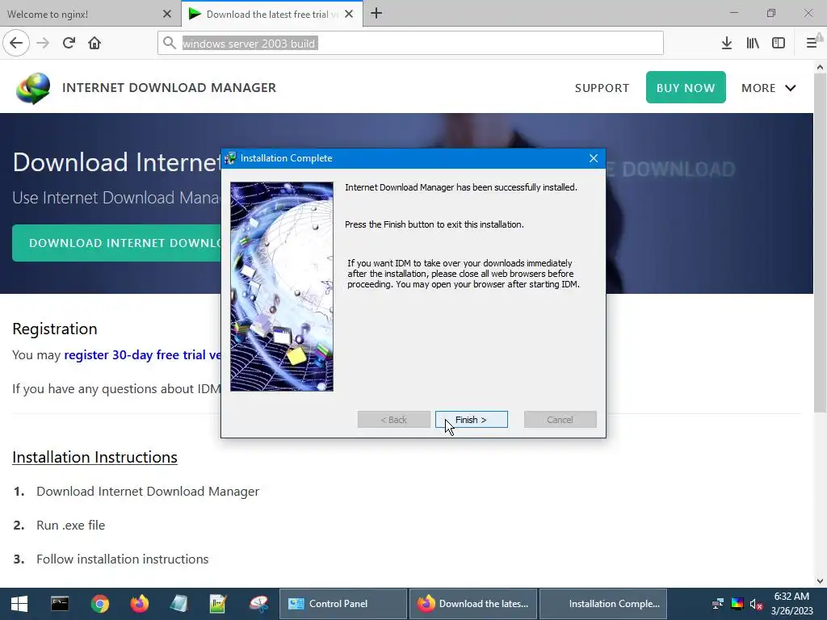Click the installer globe artwork image

[x=282, y=287]
